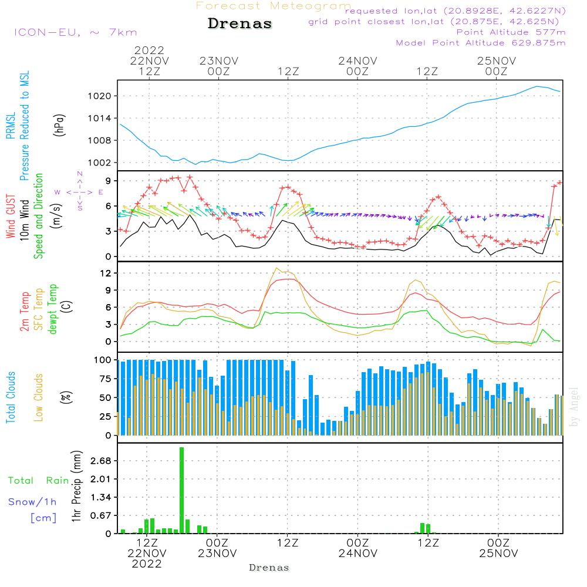Image resolution: width=587 pixels, height=587 pixels.
Task: Click the wind direction compass rose icon
Action: coord(79,191)
